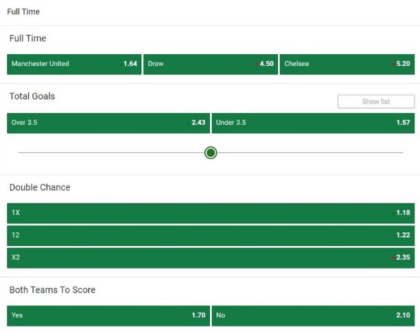Viewport: 420px width, 333px height.
Task: Click the Both Teams To Score heading
Action: (52, 290)
